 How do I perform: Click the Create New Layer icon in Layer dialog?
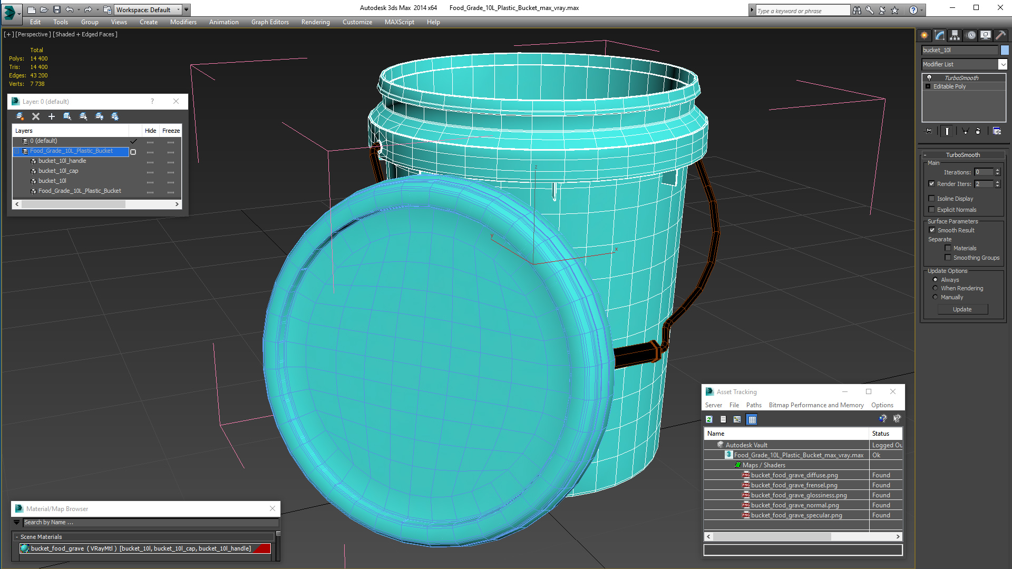pos(20,116)
